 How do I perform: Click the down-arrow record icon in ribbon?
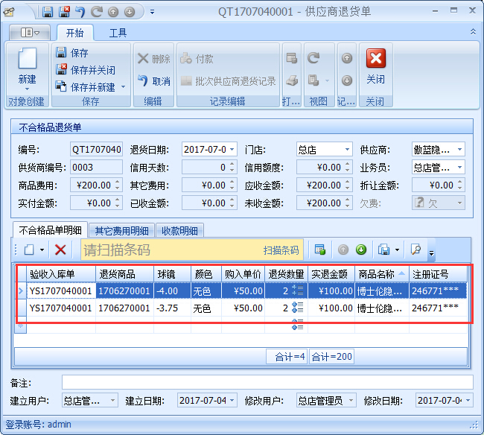[347, 81]
